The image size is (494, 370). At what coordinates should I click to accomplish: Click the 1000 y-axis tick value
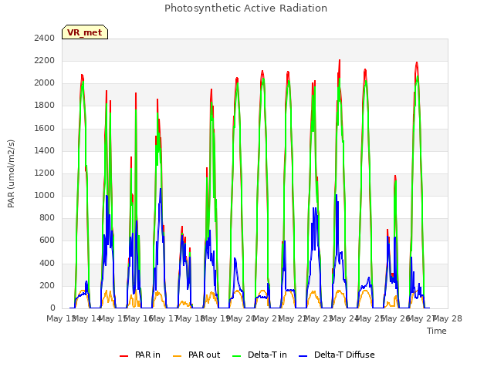pos(45,195)
